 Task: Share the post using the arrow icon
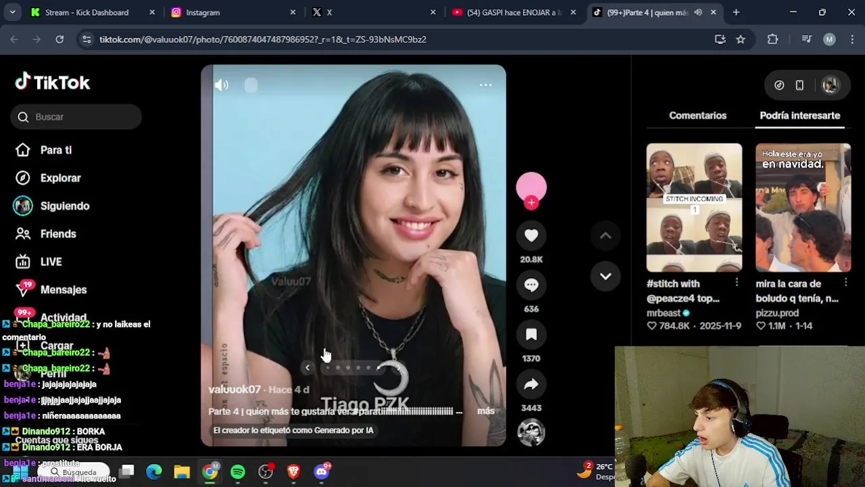tap(531, 384)
